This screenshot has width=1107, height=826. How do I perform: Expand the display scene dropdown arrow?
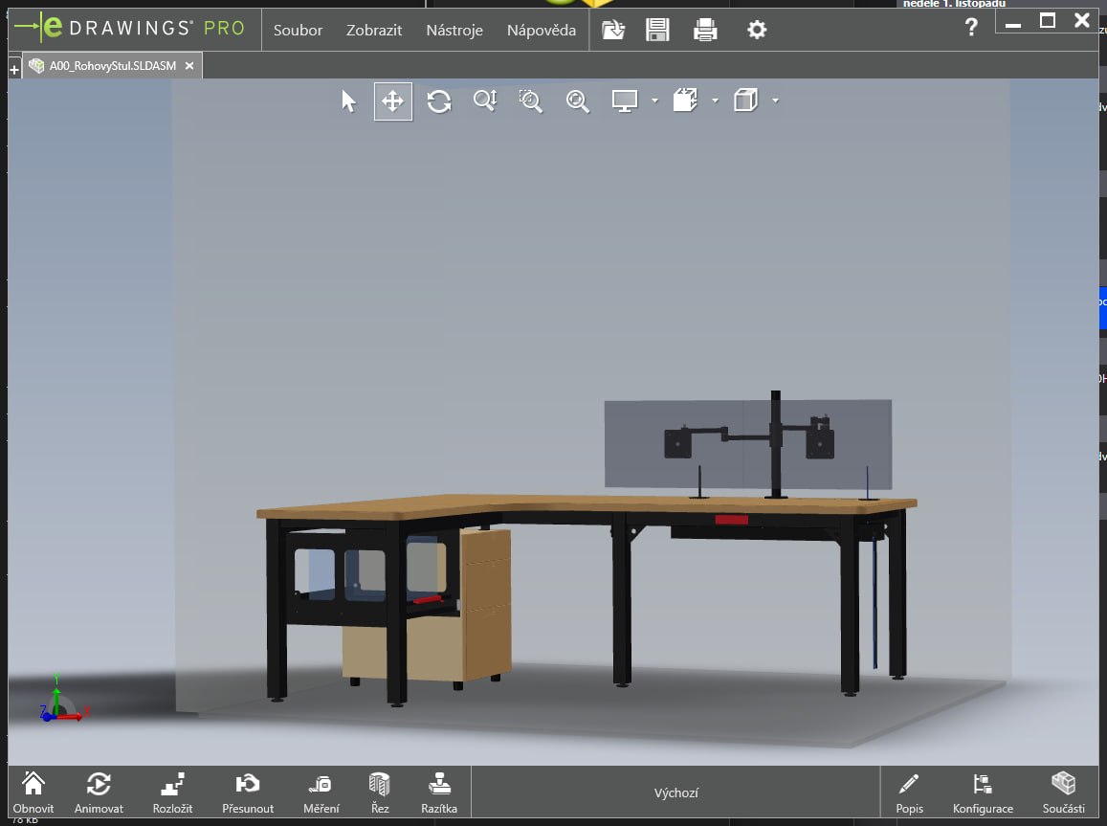click(x=655, y=100)
